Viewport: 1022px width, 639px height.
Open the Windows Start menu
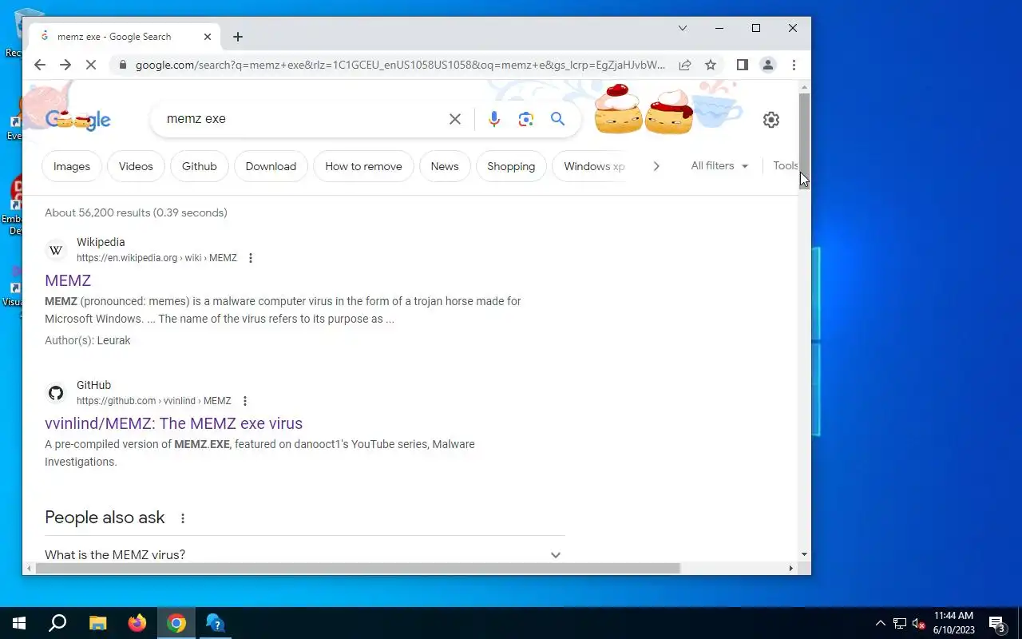click(x=19, y=623)
